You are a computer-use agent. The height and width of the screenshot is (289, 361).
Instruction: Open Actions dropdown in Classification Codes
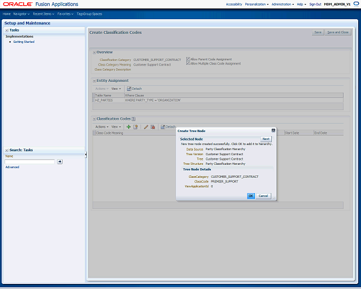(102, 127)
